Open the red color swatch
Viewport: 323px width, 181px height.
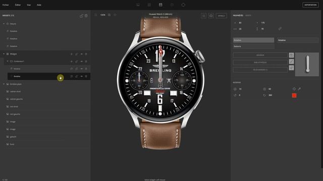click(x=294, y=95)
